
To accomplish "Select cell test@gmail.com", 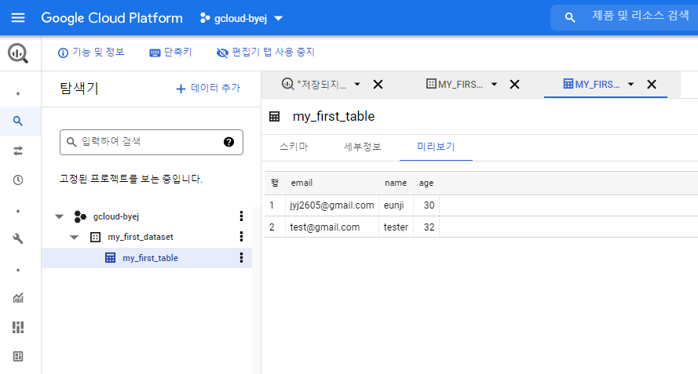I will [332, 227].
